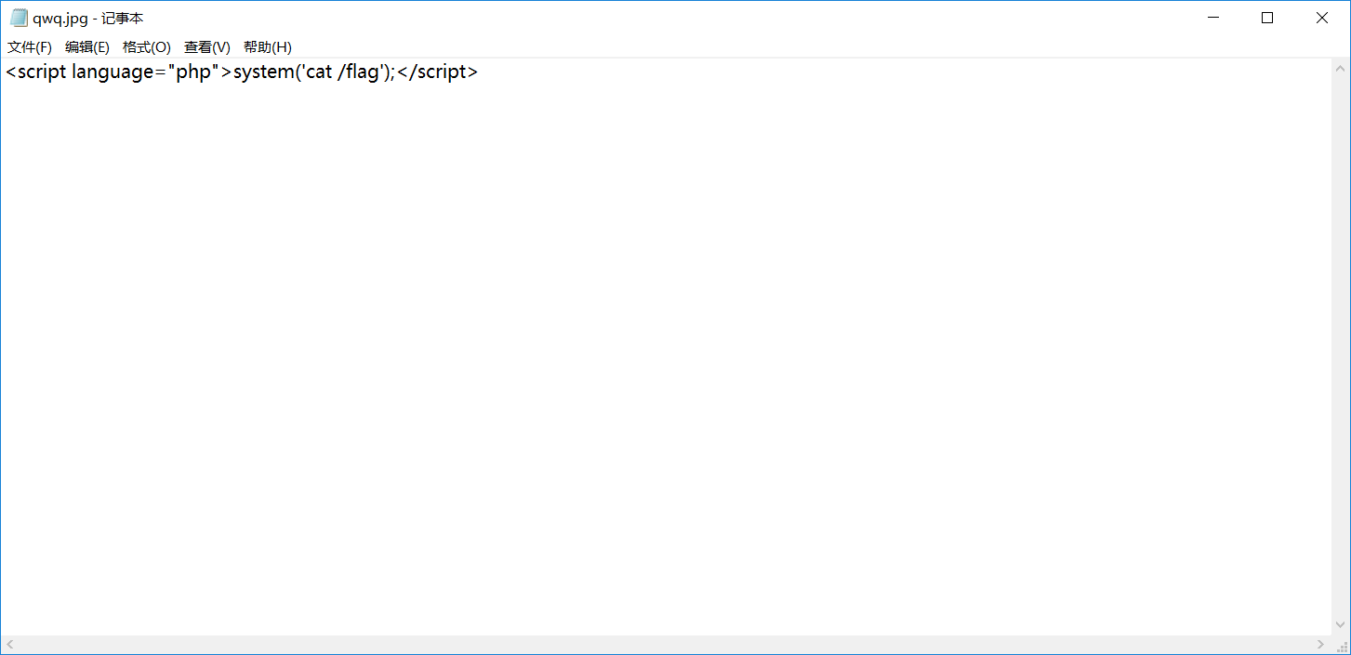Viewport: 1351px width, 655px height.
Task: Minimize the Notepad window
Action: point(1212,18)
